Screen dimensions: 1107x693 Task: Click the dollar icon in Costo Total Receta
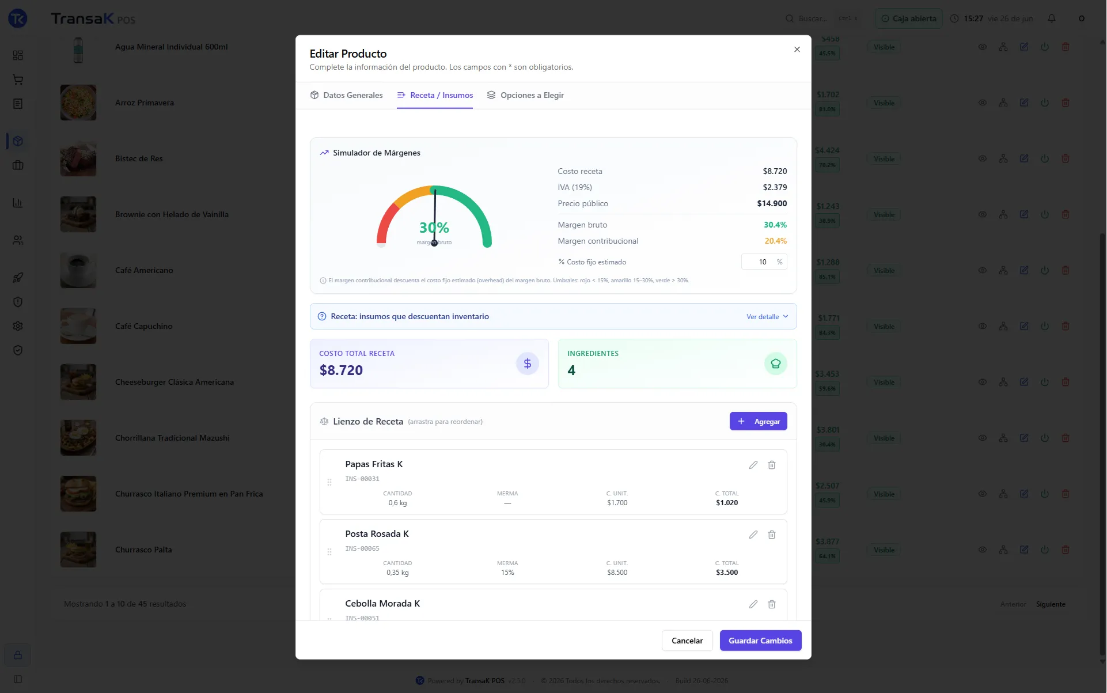click(527, 363)
